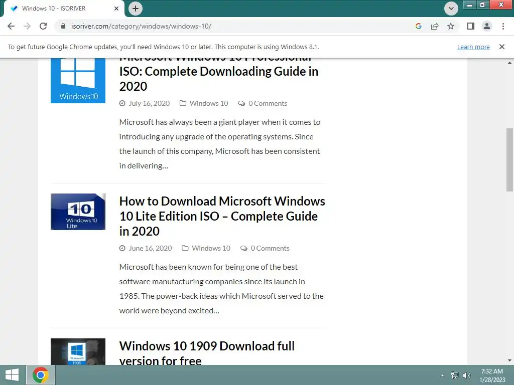Screen dimensions: 514x385
Task: Open the network status tray icon
Action: click(455, 375)
